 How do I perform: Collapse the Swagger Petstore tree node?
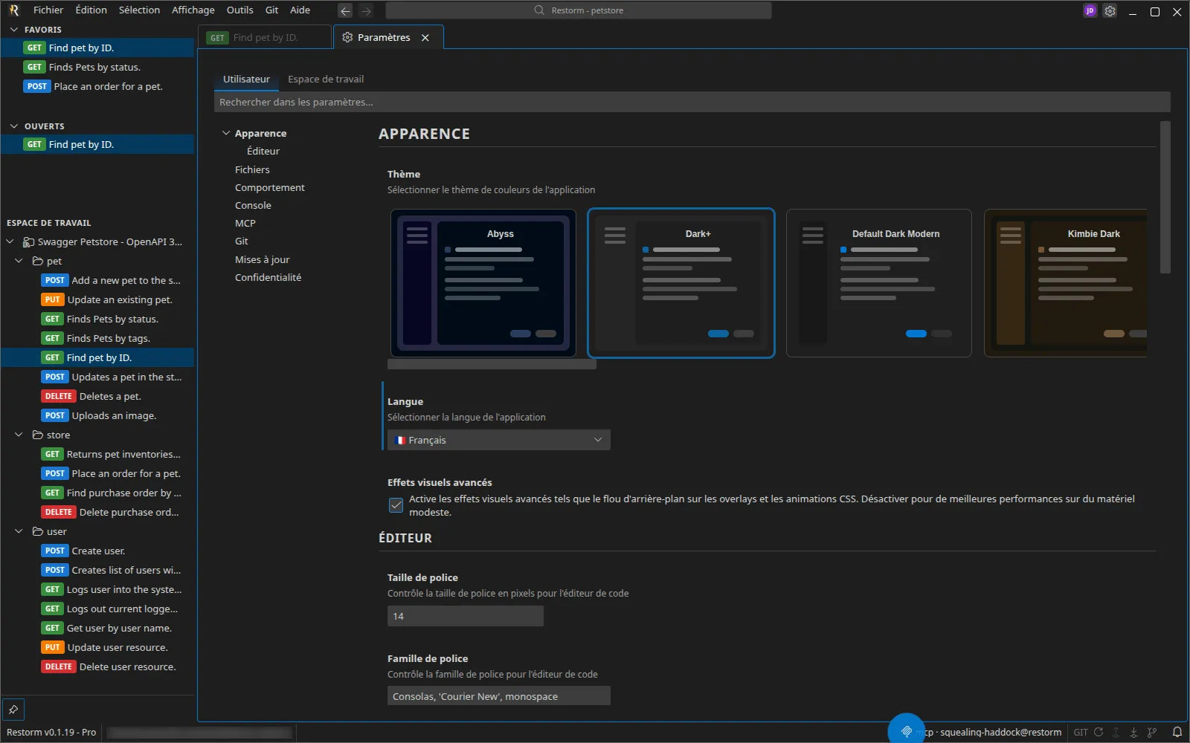[10, 242]
